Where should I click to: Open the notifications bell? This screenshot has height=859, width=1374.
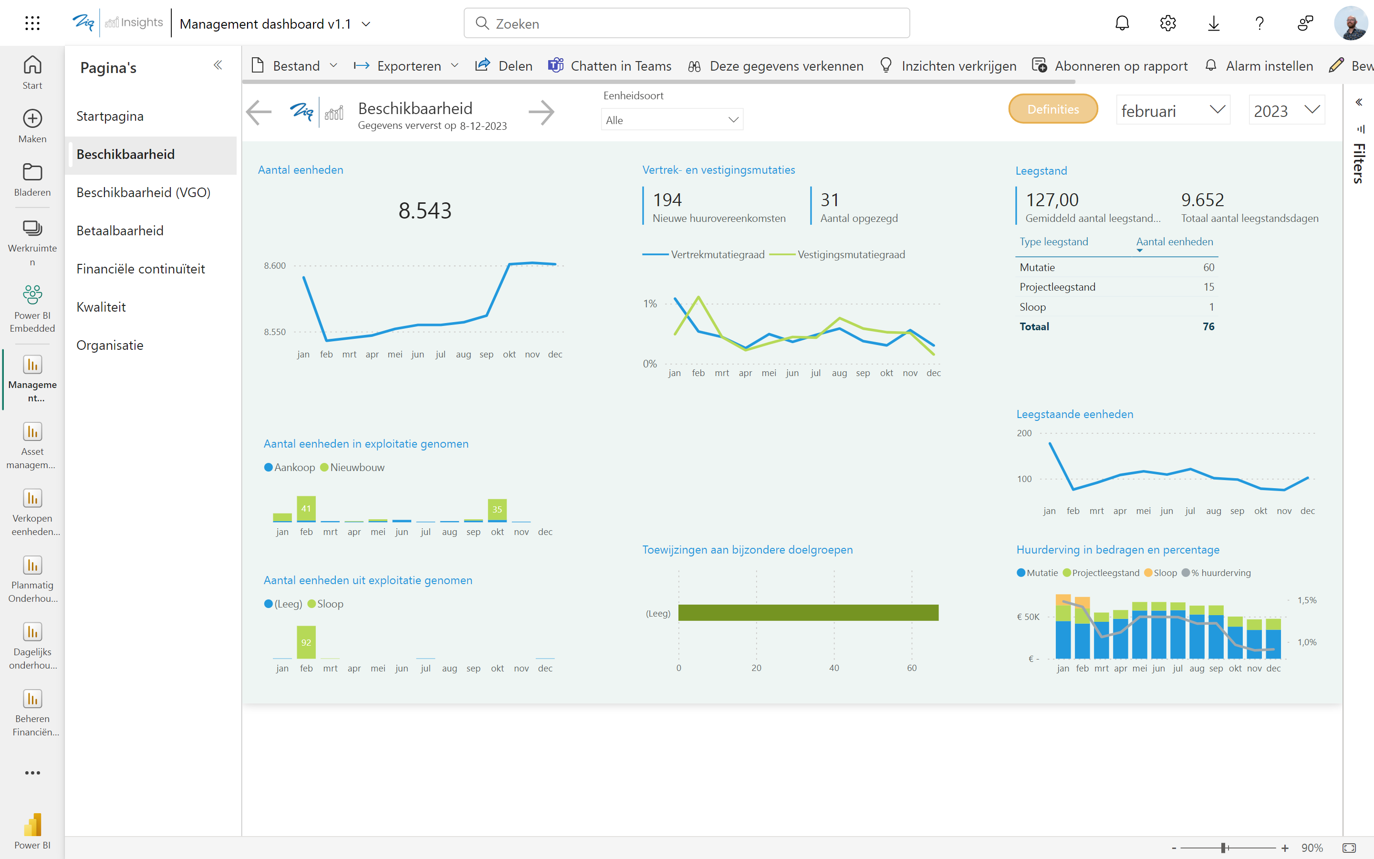1122,23
